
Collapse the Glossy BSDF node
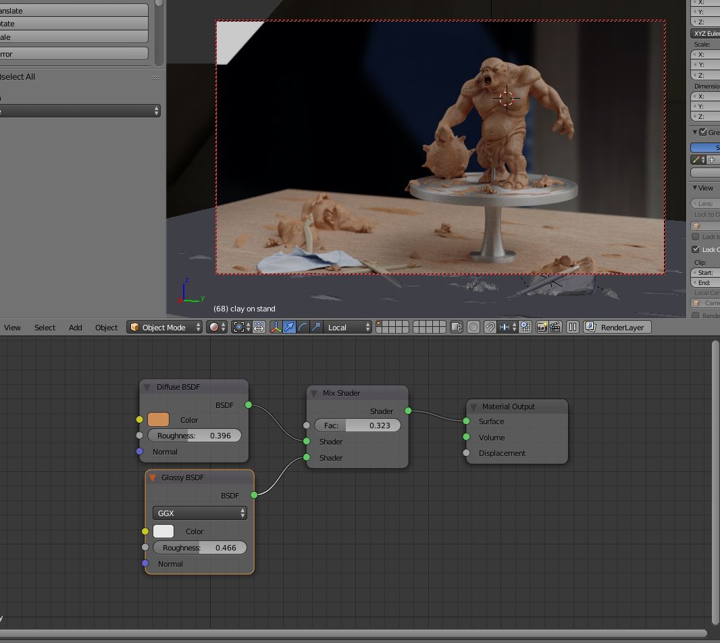pyautogui.click(x=153, y=478)
